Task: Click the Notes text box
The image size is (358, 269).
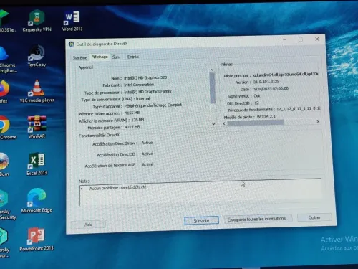Action: [200, 193]
